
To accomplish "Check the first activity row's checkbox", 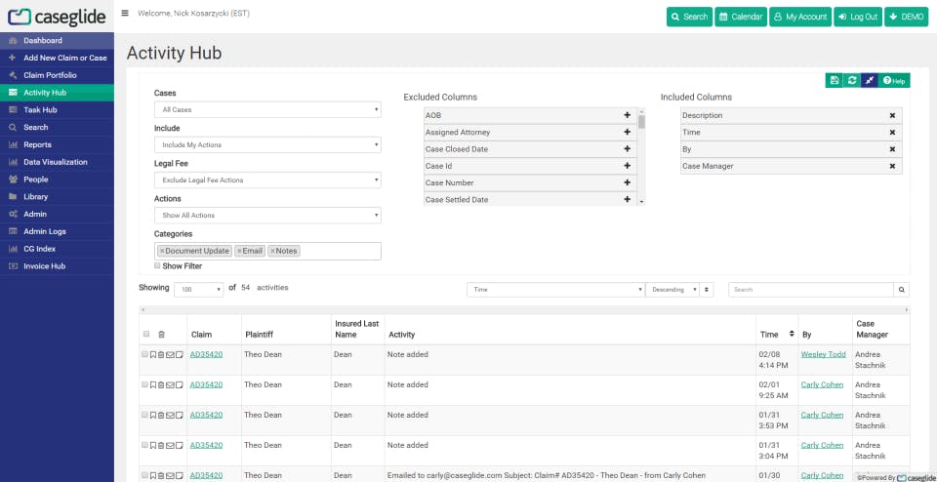I will coord(145,354).
